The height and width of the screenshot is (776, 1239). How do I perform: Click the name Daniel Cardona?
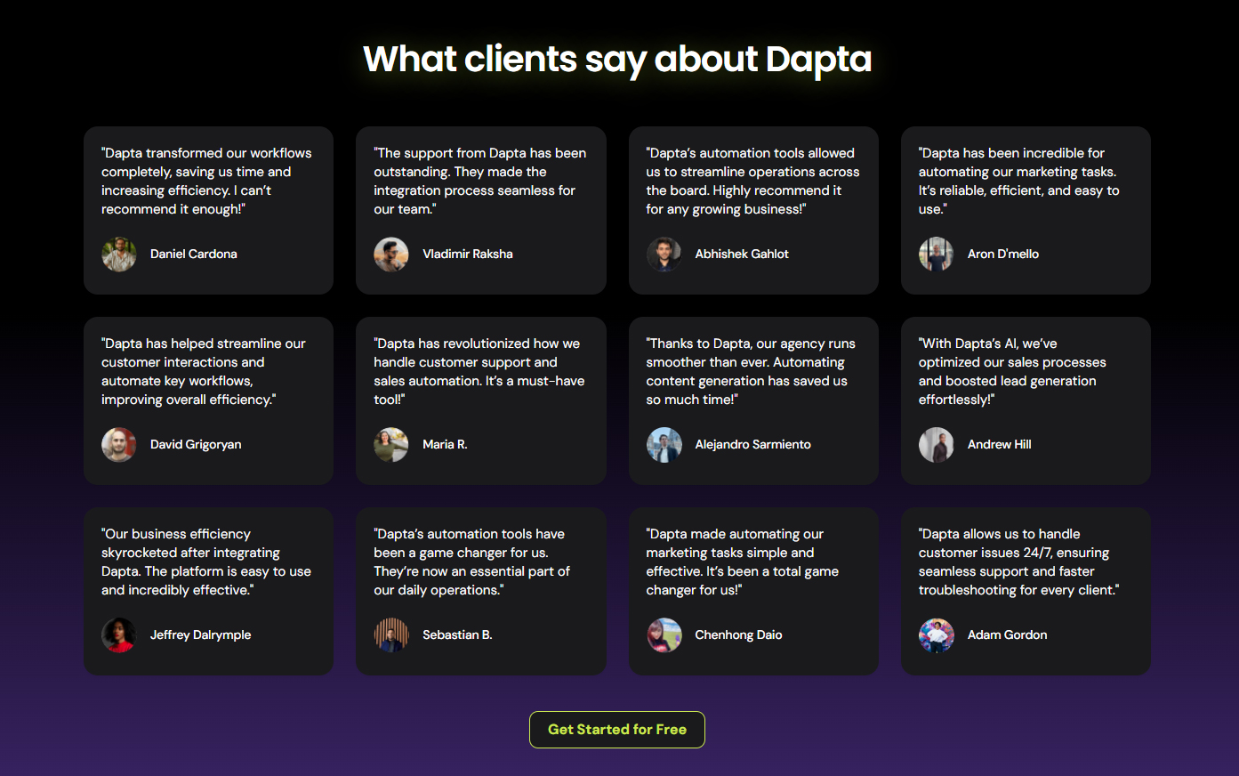[x=194, y=255]
